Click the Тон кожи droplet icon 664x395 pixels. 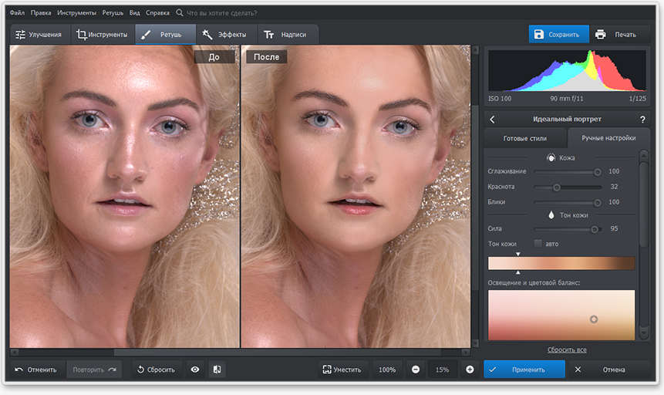(x=551, y=215)
